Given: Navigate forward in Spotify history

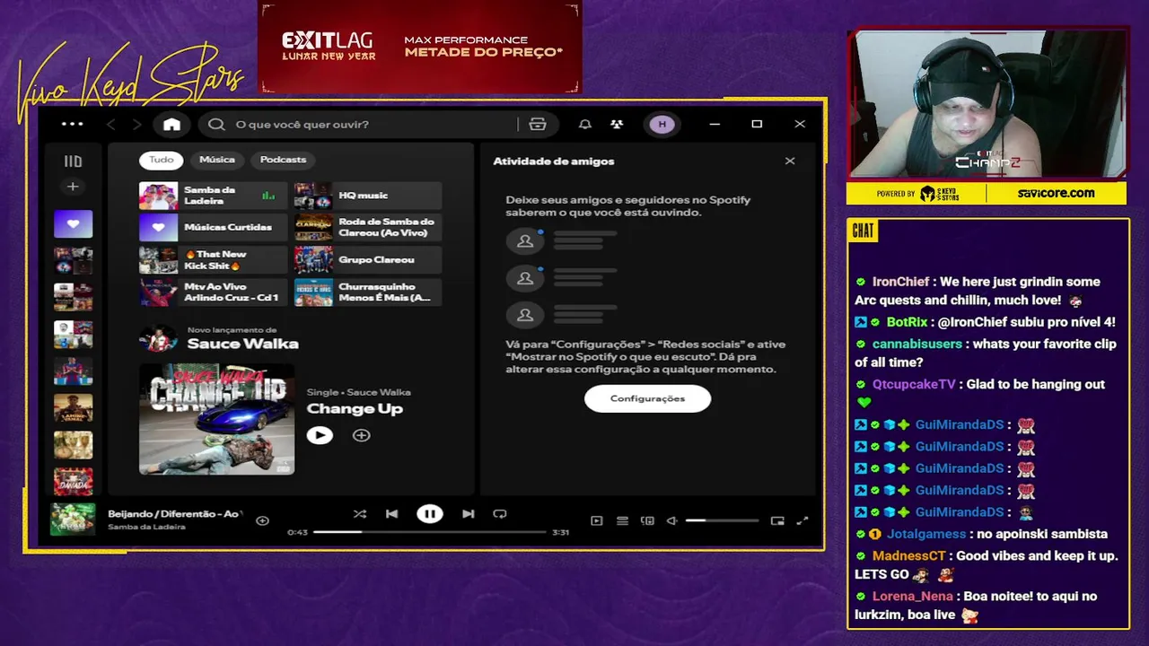Looking at the screenshot, I should 136,125.
